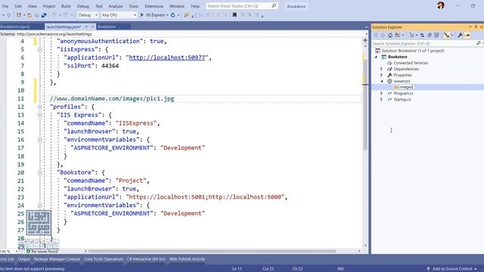Viewport: 484px width, 272px height.
Task: Close the launchSettings.json tab
Action: click(92, 27)
